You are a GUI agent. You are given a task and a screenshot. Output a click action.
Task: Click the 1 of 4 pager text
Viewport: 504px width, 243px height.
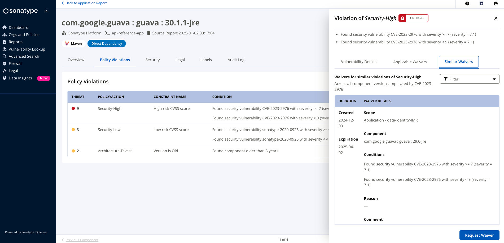pos(283,240)
